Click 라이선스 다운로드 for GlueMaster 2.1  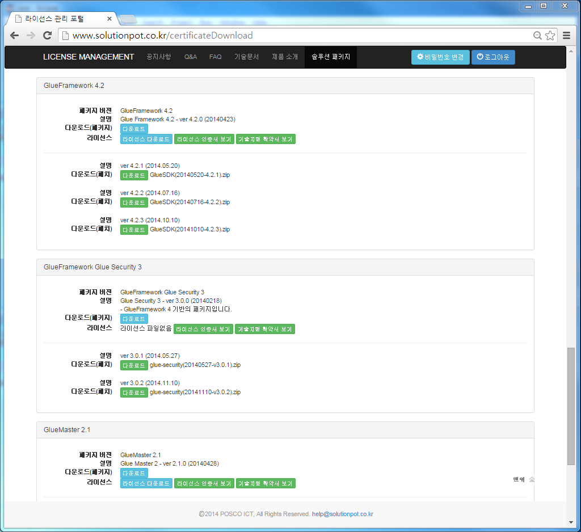[x=146, y=483]
